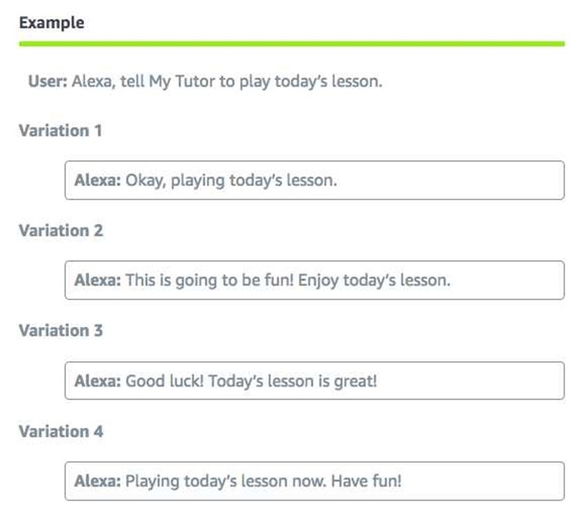This screenshot has width=586, height=520.
Task: Select the Example tab heading
Action: tap(52, 23)
